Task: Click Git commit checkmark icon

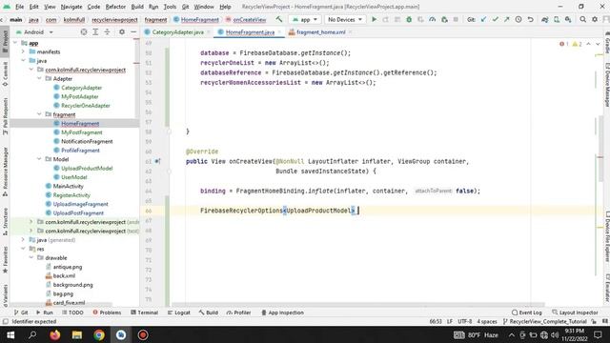Action: click(496, 19)
